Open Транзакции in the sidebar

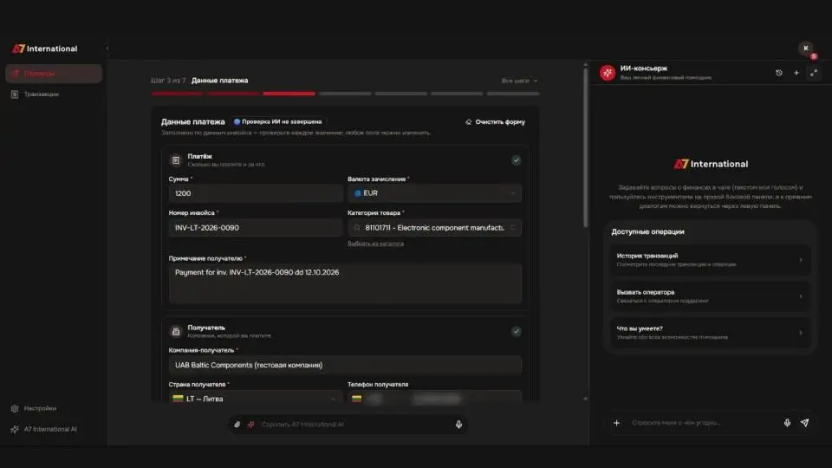tap(42, 94)
